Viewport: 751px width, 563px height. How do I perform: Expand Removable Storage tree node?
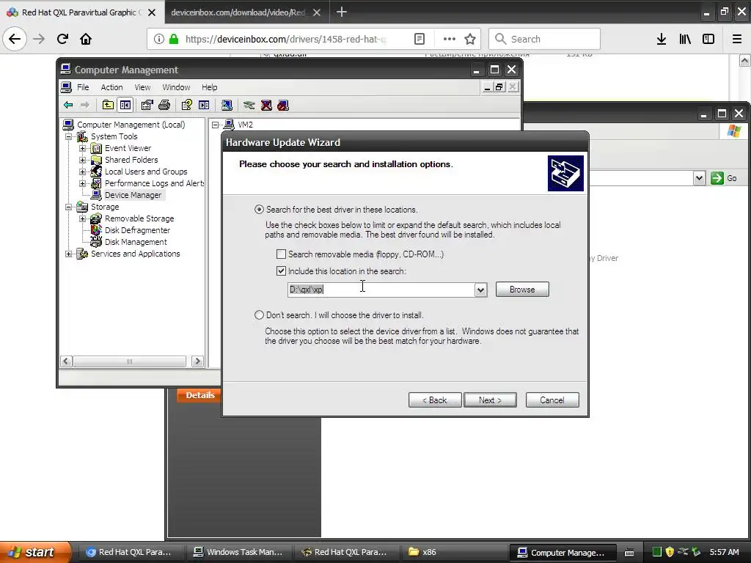82,218
